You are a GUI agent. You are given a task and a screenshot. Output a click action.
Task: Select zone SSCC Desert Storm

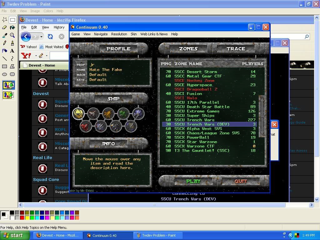pos(209,72)
